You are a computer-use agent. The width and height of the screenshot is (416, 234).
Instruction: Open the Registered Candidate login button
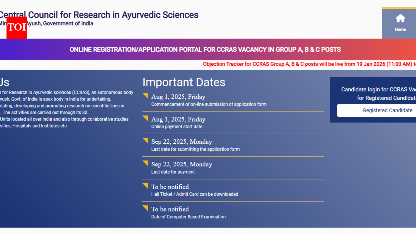376,110
